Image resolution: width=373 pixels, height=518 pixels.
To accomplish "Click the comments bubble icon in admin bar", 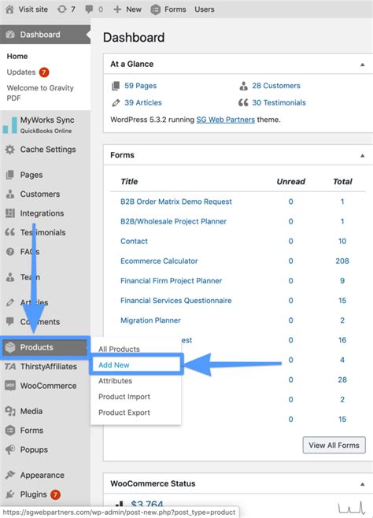I will coord(89,9).
